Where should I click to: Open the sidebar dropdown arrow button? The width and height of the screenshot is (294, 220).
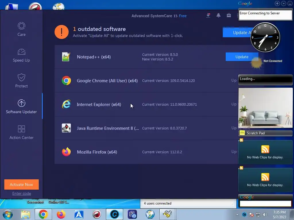(x=284, y=3)
